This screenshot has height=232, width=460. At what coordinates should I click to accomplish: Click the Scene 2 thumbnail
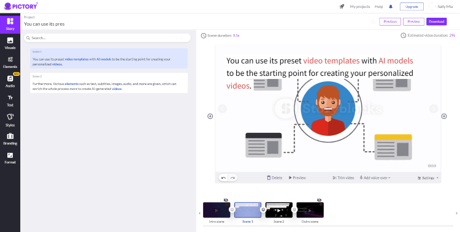[278, 210]
